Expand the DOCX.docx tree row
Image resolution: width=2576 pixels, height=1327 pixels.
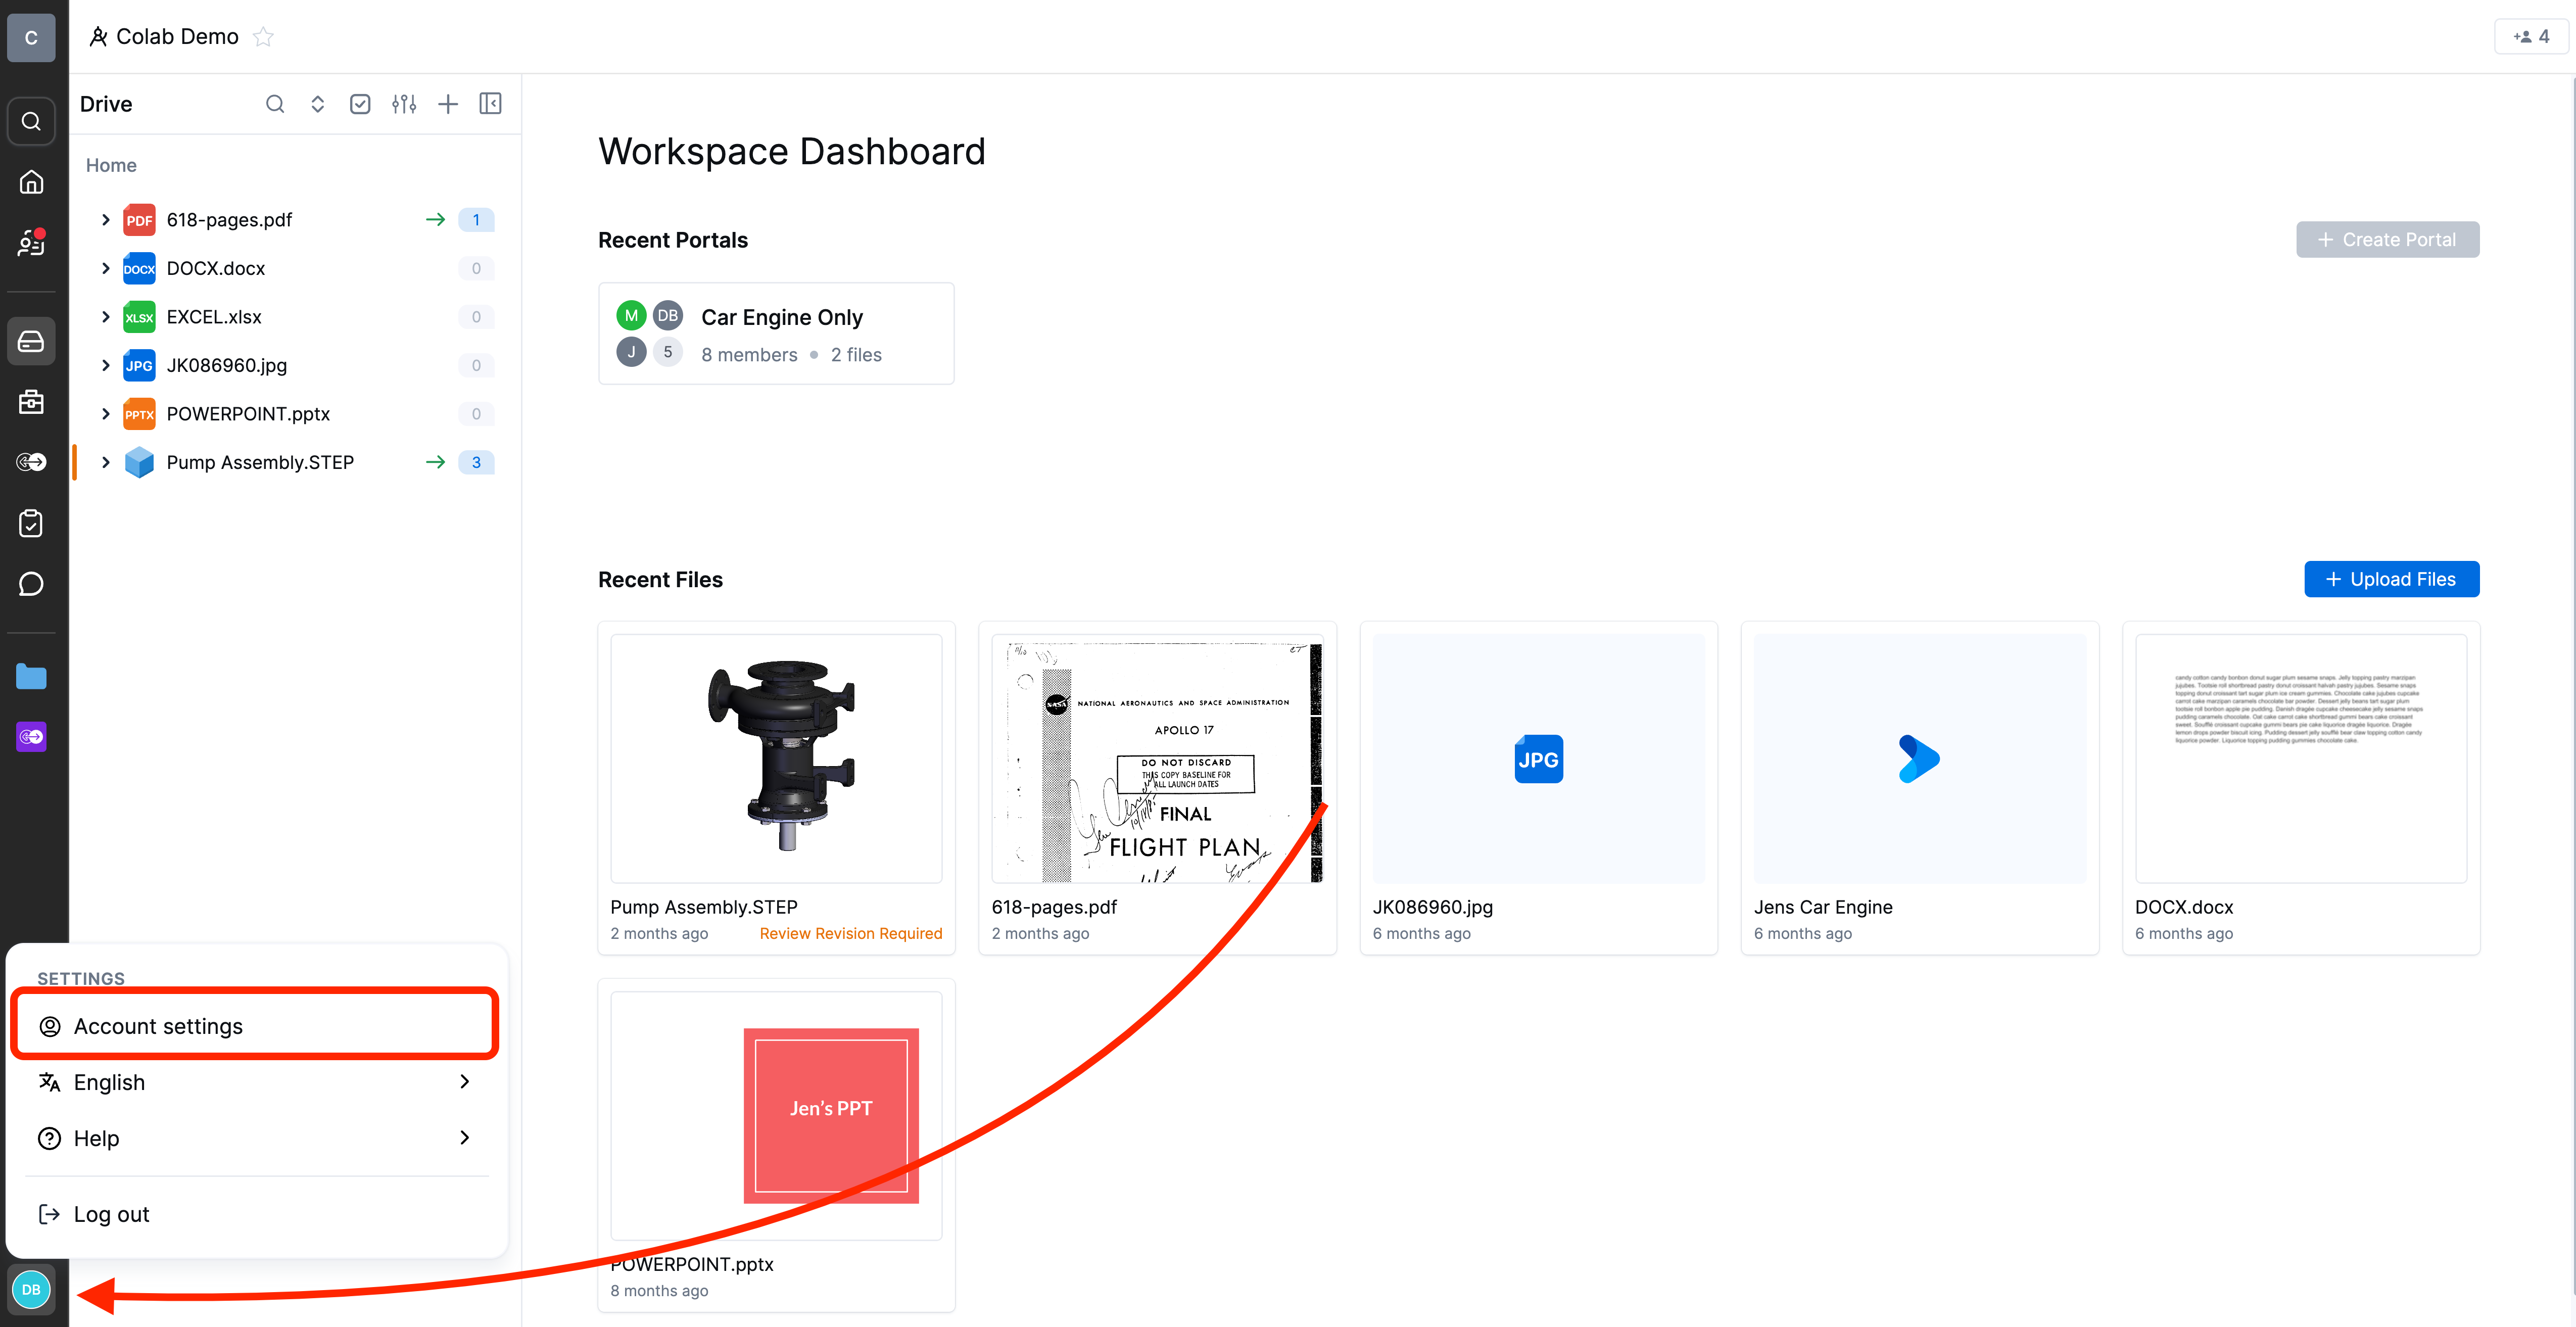(x=105, y=268)
